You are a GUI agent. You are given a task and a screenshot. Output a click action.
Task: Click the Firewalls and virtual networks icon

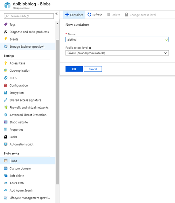[6, 107]
